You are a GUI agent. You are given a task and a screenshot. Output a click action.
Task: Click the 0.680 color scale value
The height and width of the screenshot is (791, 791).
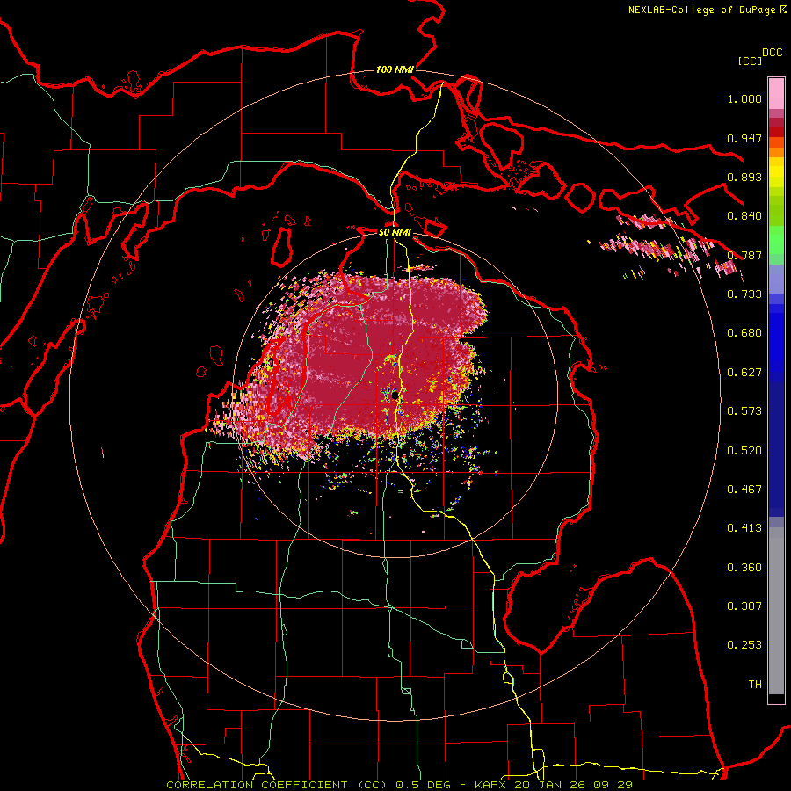click(x=744, y=333)
